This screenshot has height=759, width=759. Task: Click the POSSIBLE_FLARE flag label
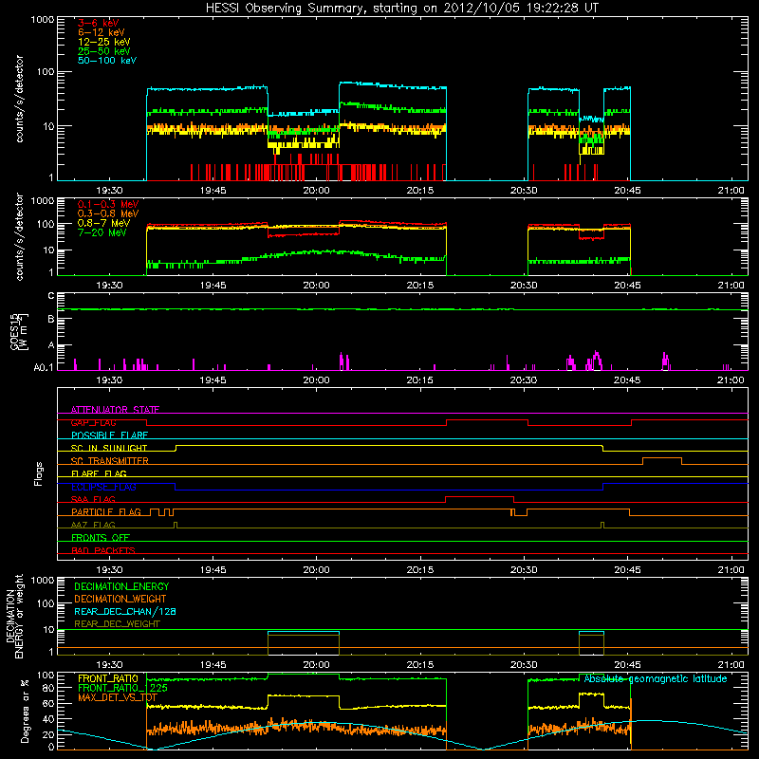click(109, 435)
